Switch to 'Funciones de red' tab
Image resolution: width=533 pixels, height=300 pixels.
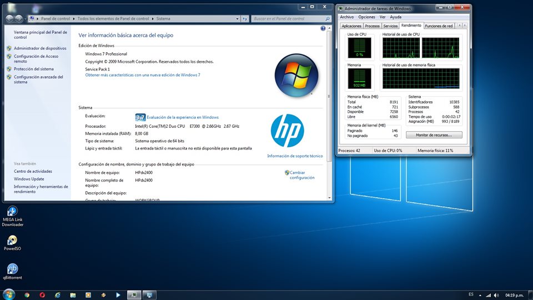pyautogui.click(x=439, y=26)
